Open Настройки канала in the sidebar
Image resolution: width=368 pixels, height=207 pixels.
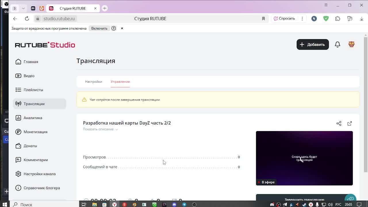tap(39, 174)
